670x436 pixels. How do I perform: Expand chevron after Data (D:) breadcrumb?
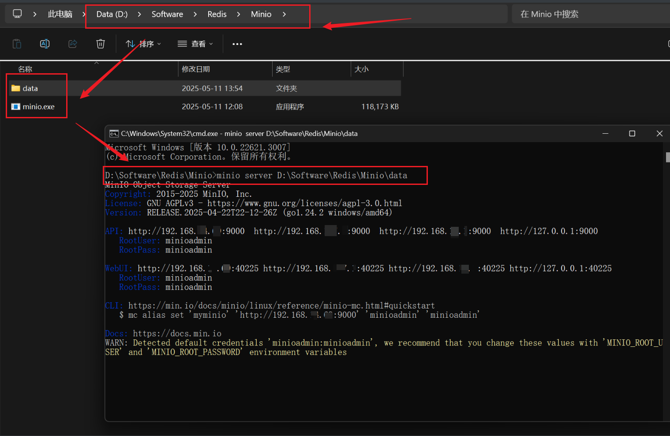tap(139, 14)
